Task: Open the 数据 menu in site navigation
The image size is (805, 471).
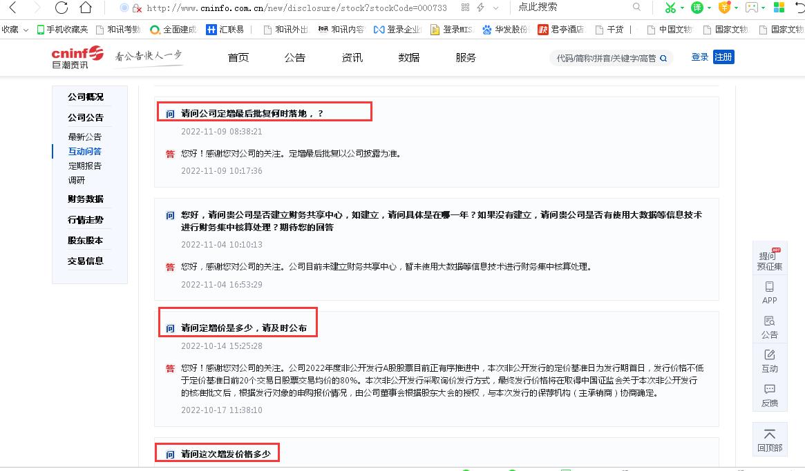Action: (408, 58)
